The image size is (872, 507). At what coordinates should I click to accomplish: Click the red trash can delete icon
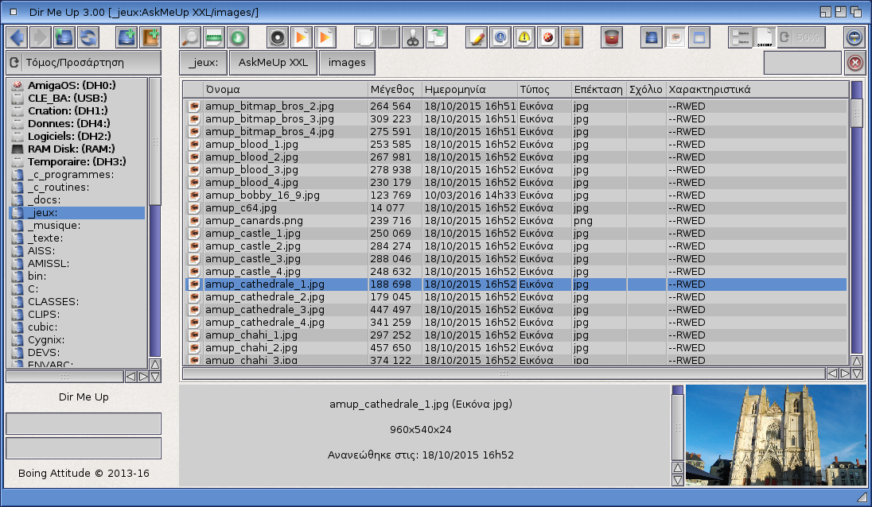coord(611,37)
